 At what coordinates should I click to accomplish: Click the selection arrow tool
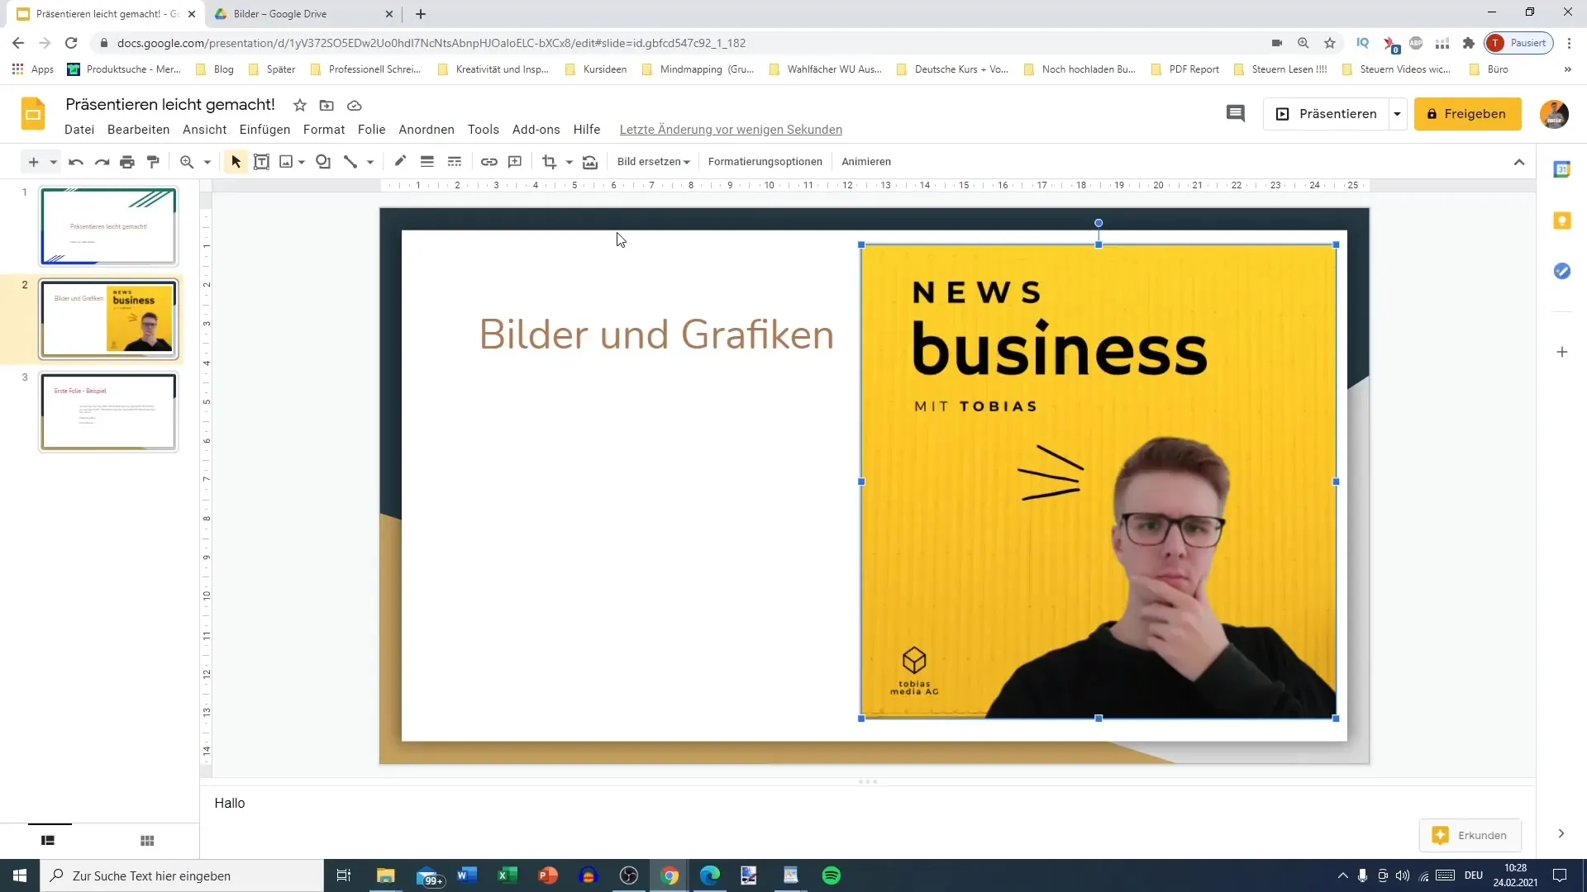point(235,161)
